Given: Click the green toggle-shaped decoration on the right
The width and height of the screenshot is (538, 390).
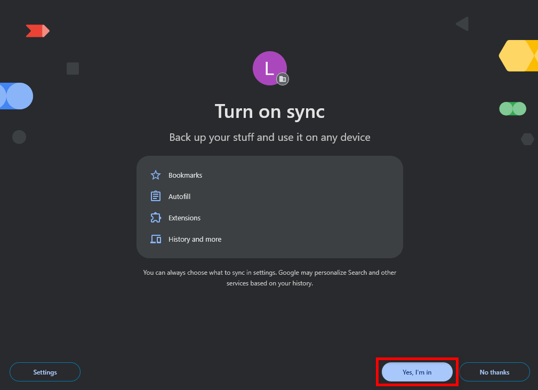Looking at the screenshot, I should (512, 108).
